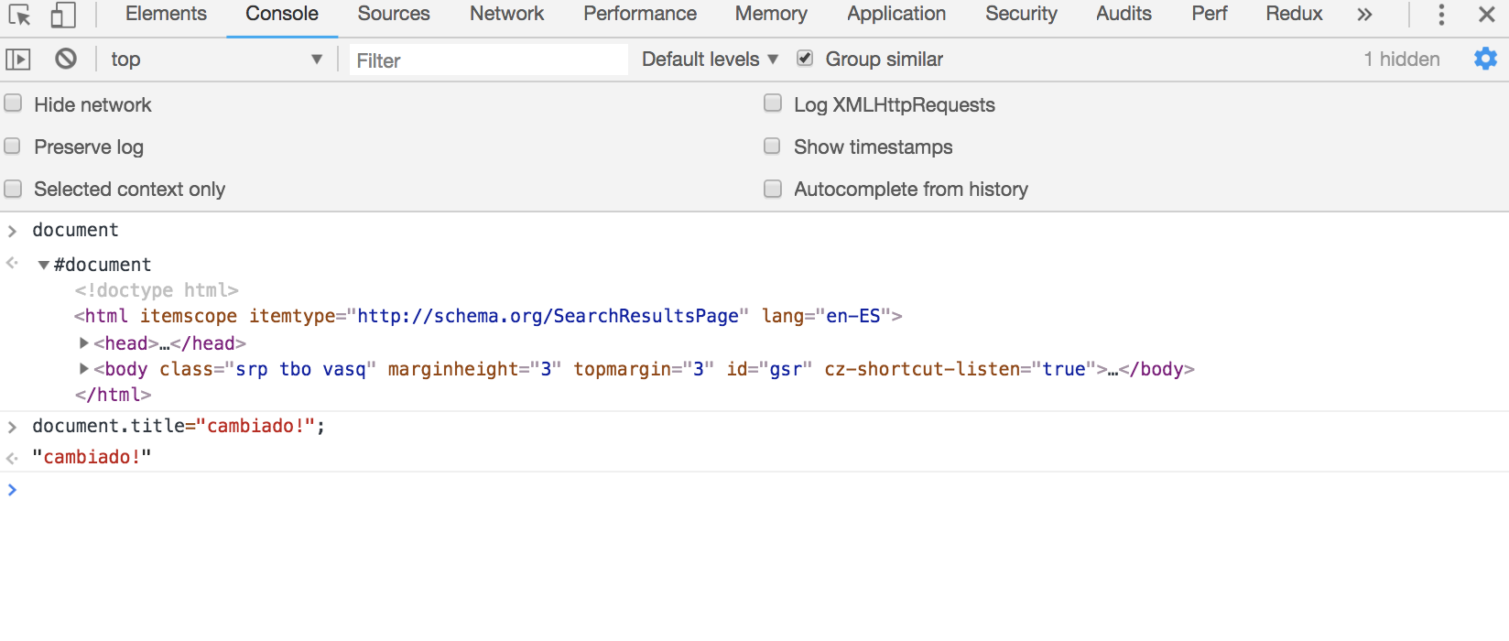Open the DevTools three-dot menu
This screenshot has height=641, width=1509.
tap(1441, 15)
